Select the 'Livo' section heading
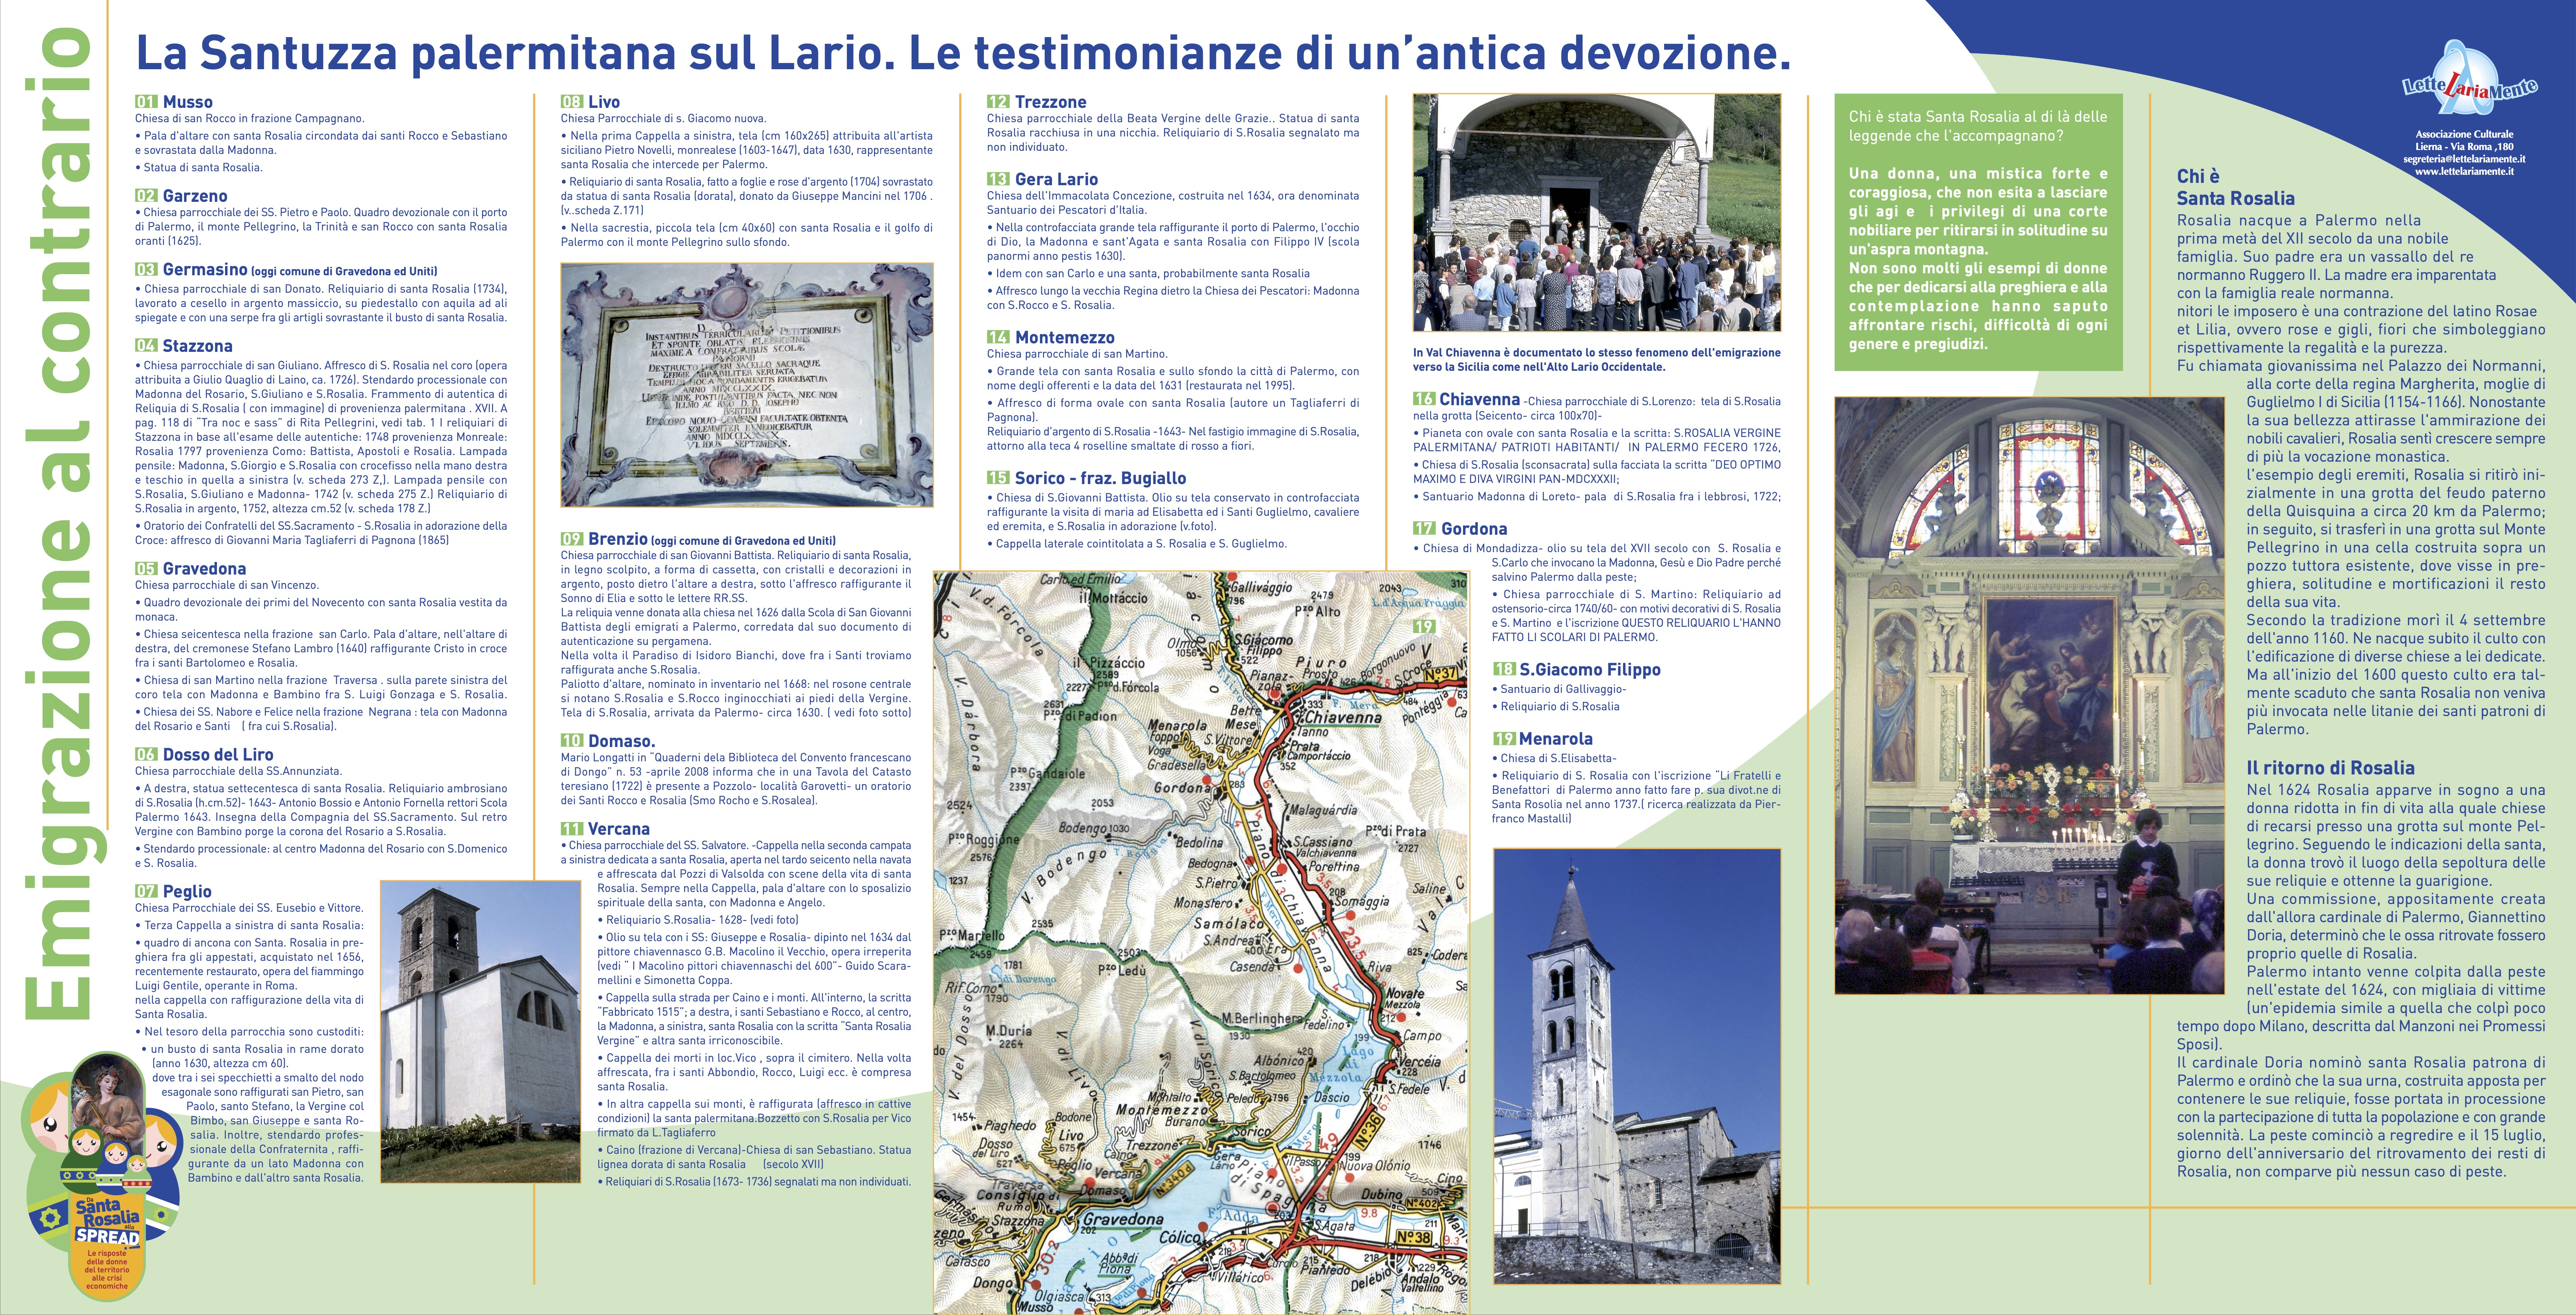The width and height of the screenshot is (2576, 1315). tap(604, 102)
